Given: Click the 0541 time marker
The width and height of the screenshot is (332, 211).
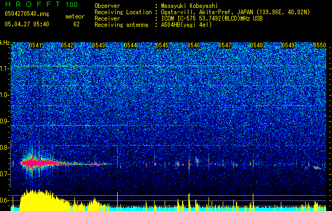Looking at the screenshot, I should (35, 45).
